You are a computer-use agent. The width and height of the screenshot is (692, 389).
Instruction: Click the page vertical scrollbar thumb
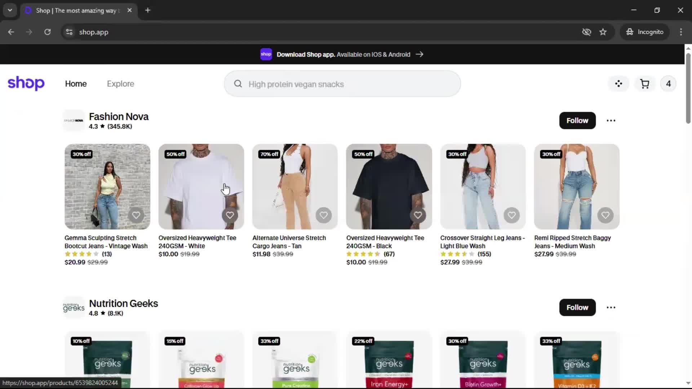click(x=688, y=88)
